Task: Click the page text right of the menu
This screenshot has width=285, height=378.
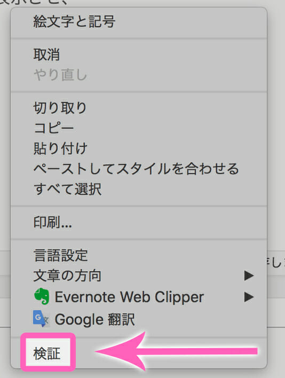Action: point(275,262)
